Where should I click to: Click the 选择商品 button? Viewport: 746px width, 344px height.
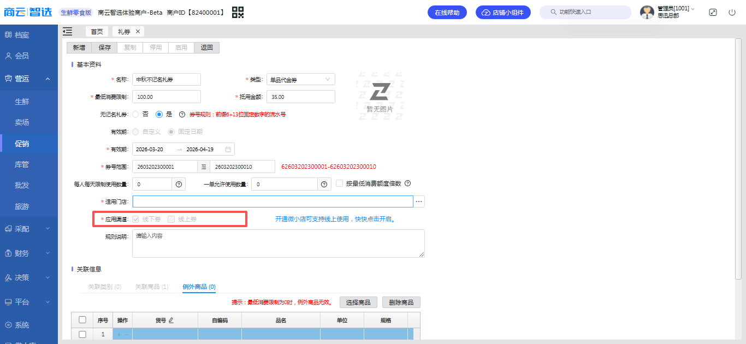click(359, 303)
